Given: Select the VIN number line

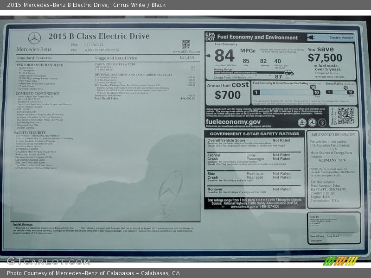Looking at the screenshot, I should click(x=95, y=50).
